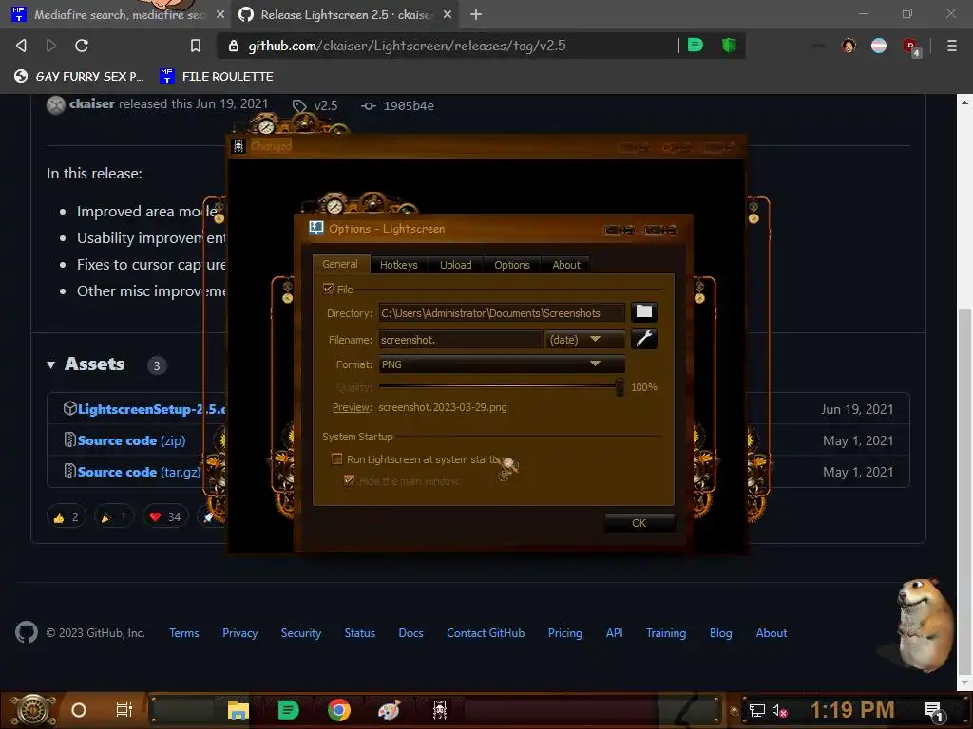Switch to the About tab in dialog

tap(566, 265)
